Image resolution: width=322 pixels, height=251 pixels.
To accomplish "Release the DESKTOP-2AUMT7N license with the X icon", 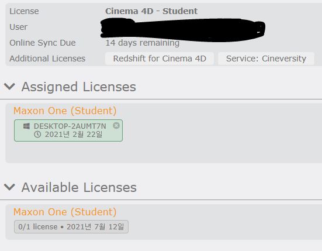I will tap(116, 125).
